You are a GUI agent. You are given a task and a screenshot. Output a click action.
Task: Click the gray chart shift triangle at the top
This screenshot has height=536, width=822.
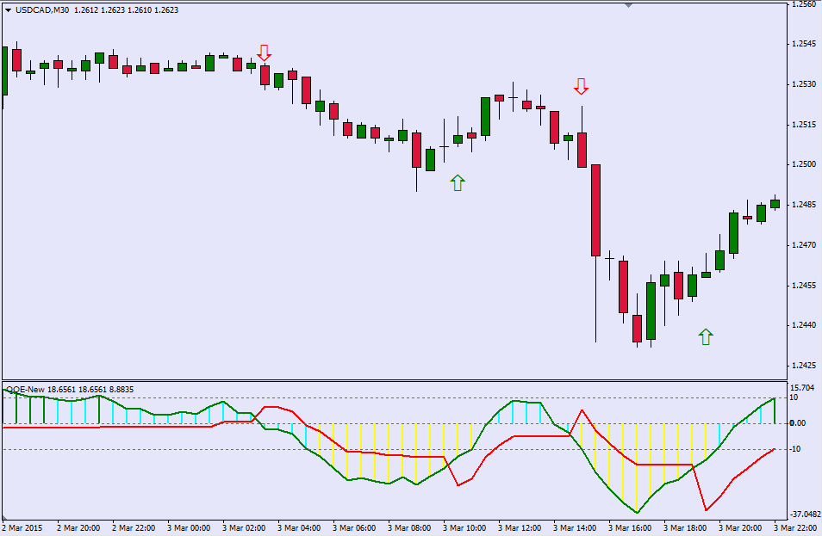click(x=629, y=5)
